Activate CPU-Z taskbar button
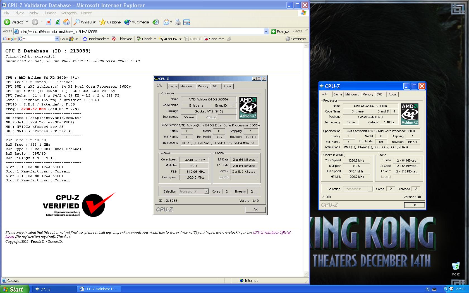The image size is (469, 293). pyautogui.click(x=54, y=289)
